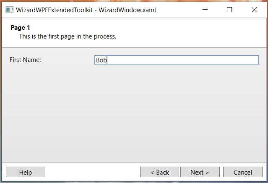Cancel the wizard process
The image size is (268, 183).
tap(243, 172)
